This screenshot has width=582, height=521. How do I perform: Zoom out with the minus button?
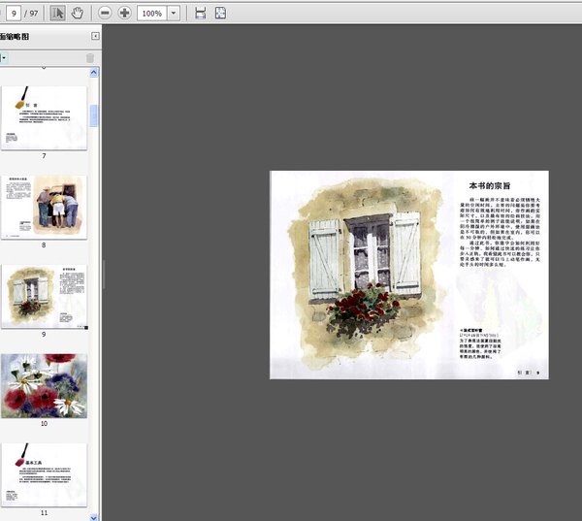105,14
